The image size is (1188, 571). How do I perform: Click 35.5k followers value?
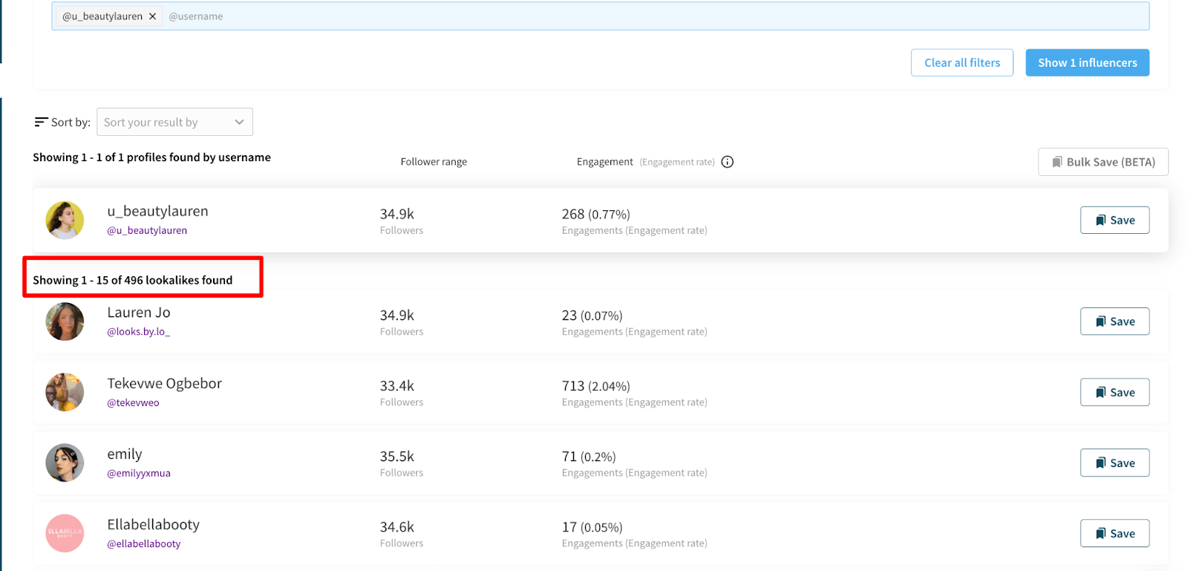[397, 457]
